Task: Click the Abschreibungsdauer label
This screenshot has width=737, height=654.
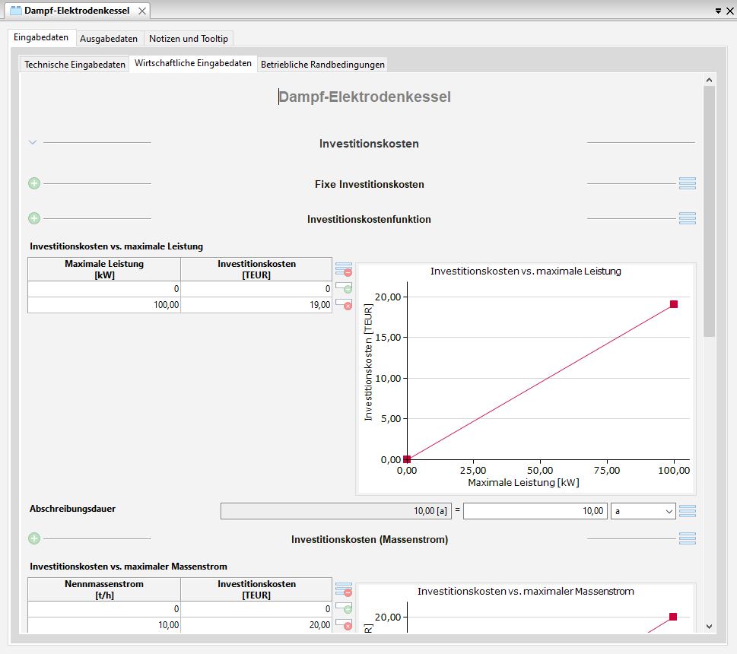Action: (72, 509)
